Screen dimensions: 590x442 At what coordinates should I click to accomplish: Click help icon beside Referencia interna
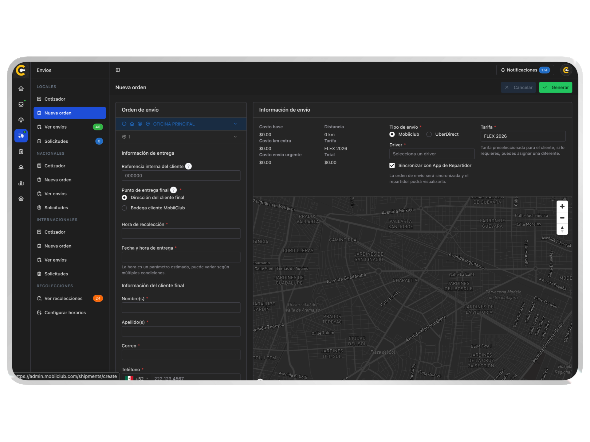pyautogui.click(x=188, y=166)
